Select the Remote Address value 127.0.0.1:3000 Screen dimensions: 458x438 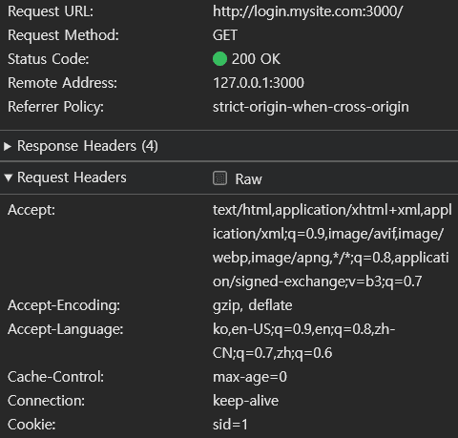point(259,83)
